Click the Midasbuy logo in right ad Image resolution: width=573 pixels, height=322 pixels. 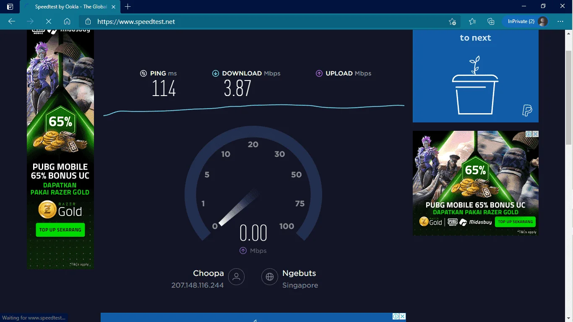[476, 222]
